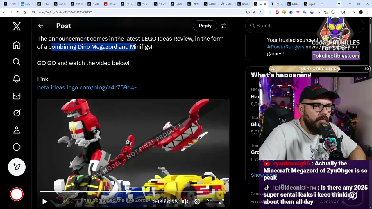Click the blue circle up-arrow extension icon
Viewport: 372px width, 209px height.
pyautogui.click(x=312, y=12)
